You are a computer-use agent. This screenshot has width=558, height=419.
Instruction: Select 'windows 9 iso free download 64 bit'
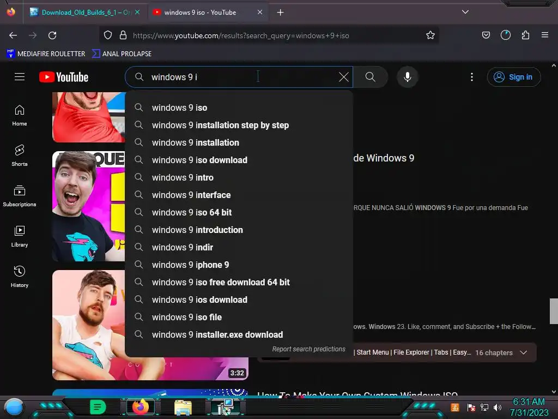pos(239,282)
